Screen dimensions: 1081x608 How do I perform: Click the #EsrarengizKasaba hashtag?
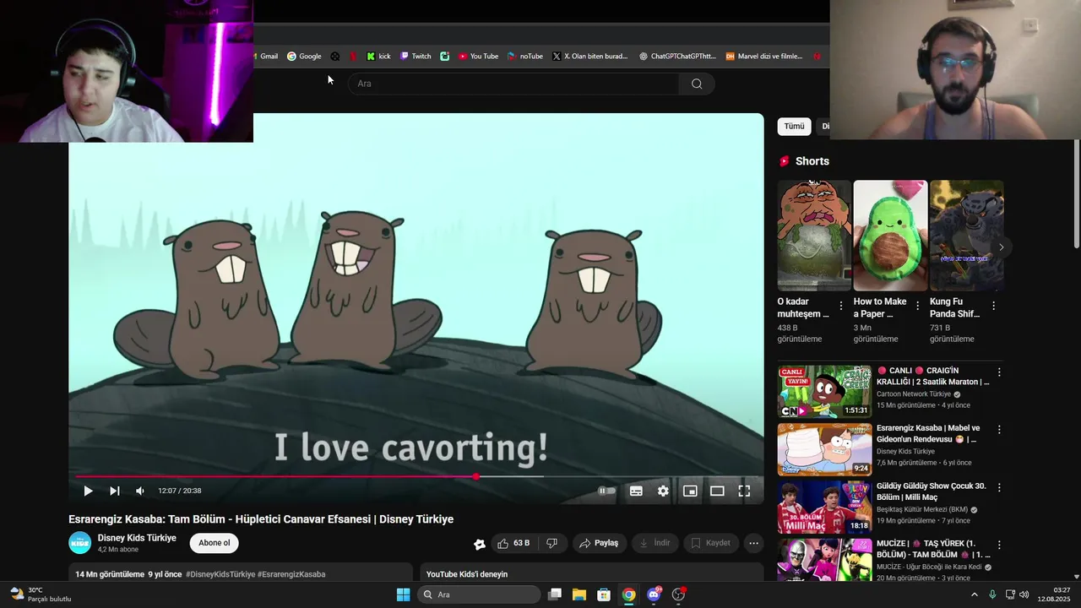(x=291, y=574)
